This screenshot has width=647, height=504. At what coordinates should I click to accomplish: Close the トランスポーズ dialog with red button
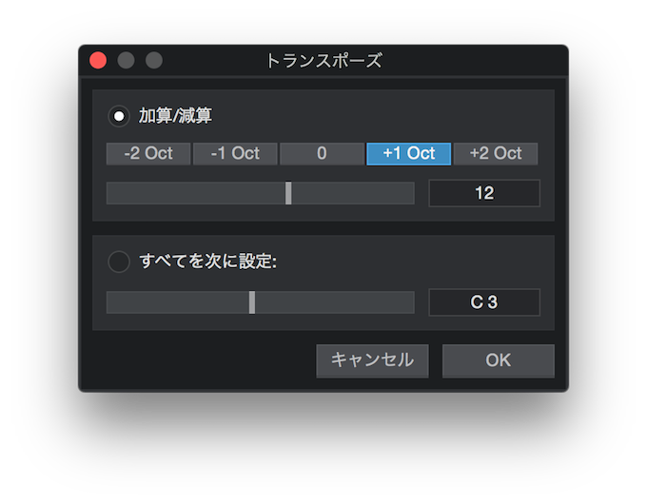coord(98,61)
